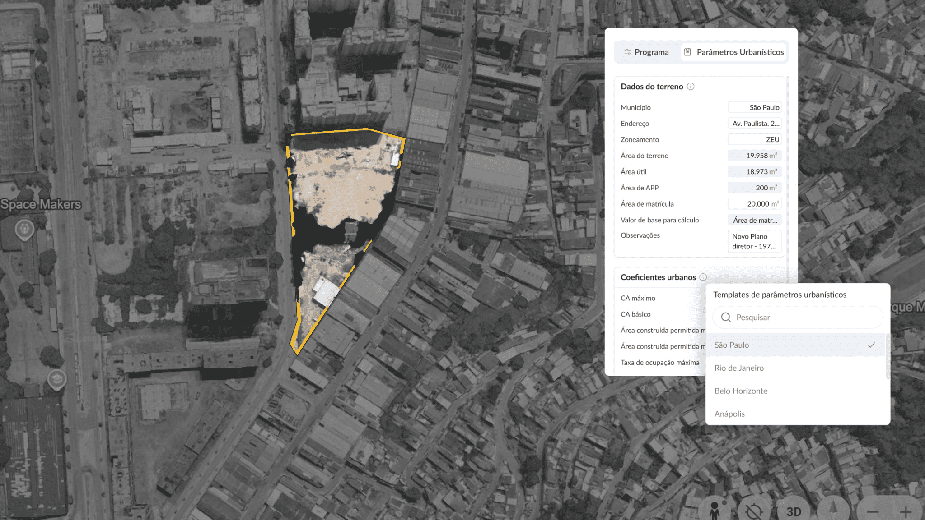Screen dimensions: 925x520
Task: Click the Observações label
Action: click(x=640, y=235)
